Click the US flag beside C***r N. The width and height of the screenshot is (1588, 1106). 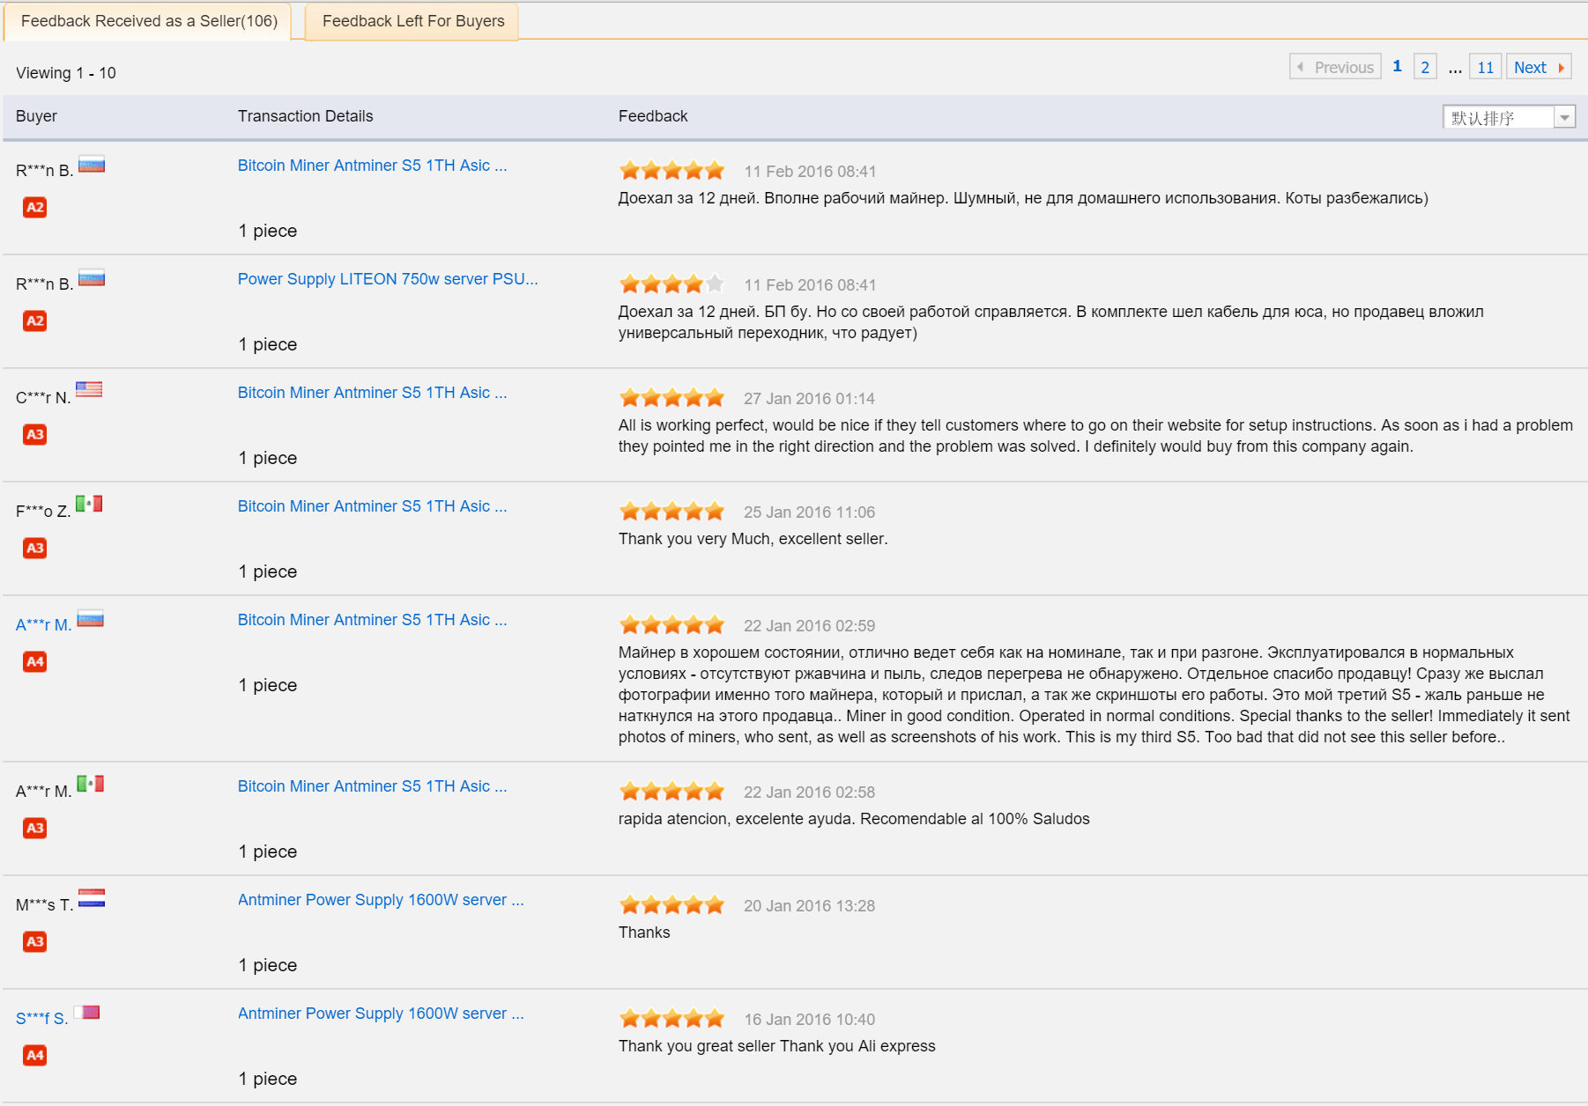(x=89, y=389)
